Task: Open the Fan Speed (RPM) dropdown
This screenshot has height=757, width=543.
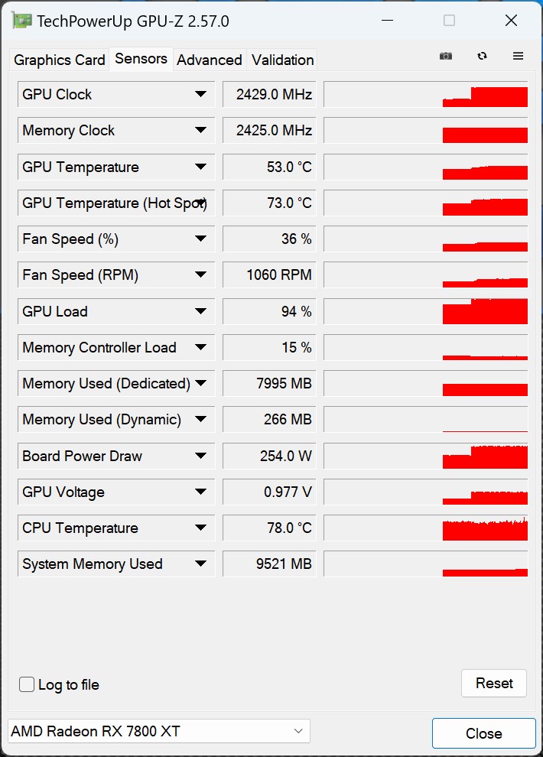Action: point(201,275)
